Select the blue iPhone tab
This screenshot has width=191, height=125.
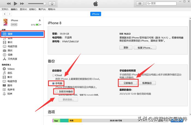pos(95,14)
